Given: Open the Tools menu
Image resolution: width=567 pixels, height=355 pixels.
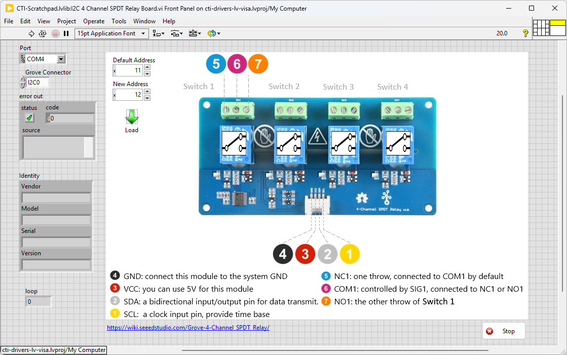Looking at the screenshot, I should (x=119, y=21).
